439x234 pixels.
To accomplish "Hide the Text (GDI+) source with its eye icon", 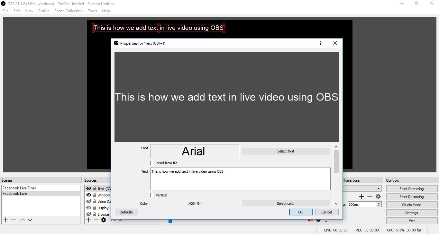I will coord(89,188).
